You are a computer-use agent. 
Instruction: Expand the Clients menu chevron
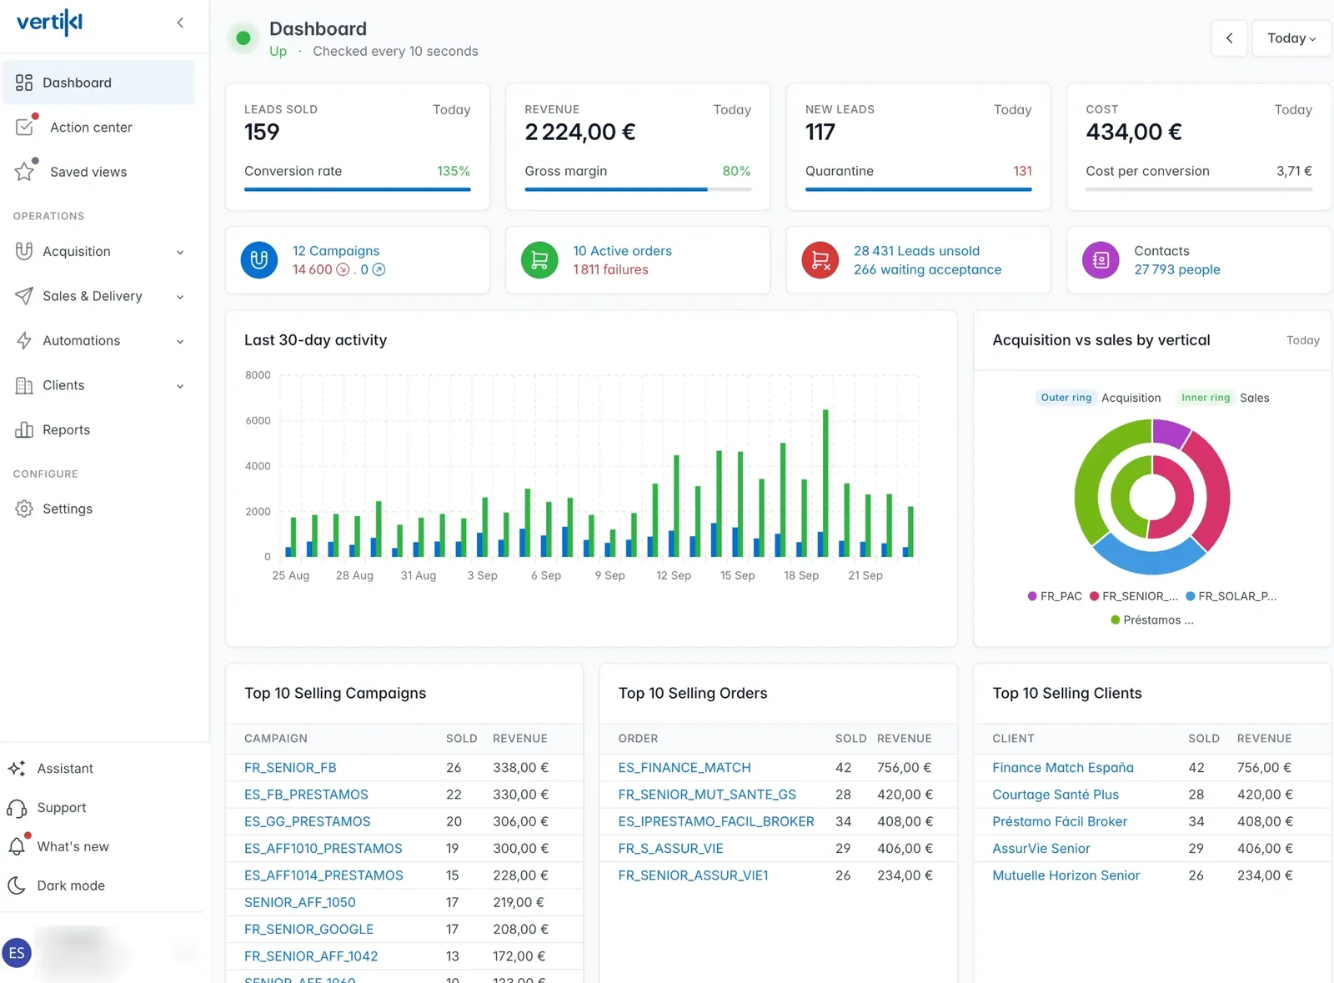180,386
